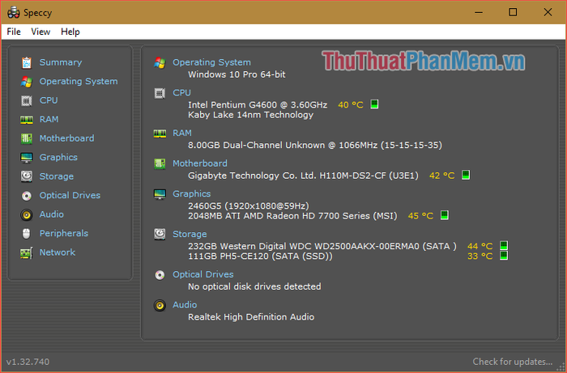567x373 pixels.
Task: Select Operating System in the sidebar
Action: pos(79,82)
